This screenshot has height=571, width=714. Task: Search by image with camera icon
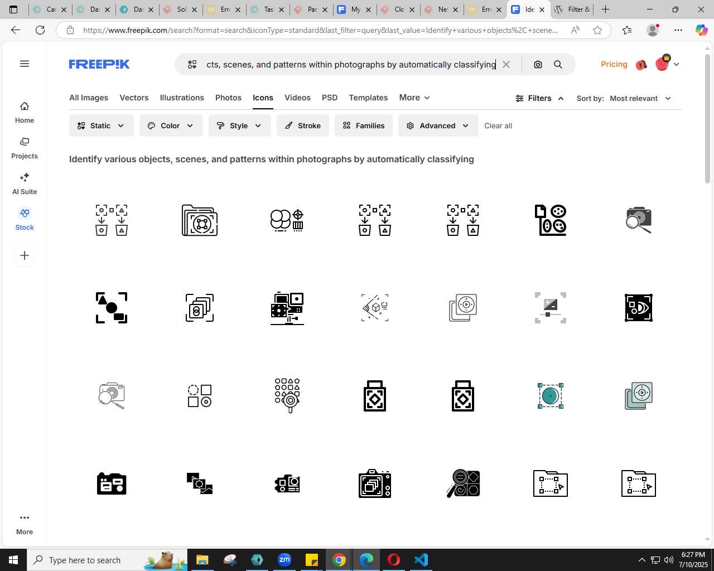pyautogui.click(x=538, y=65)
